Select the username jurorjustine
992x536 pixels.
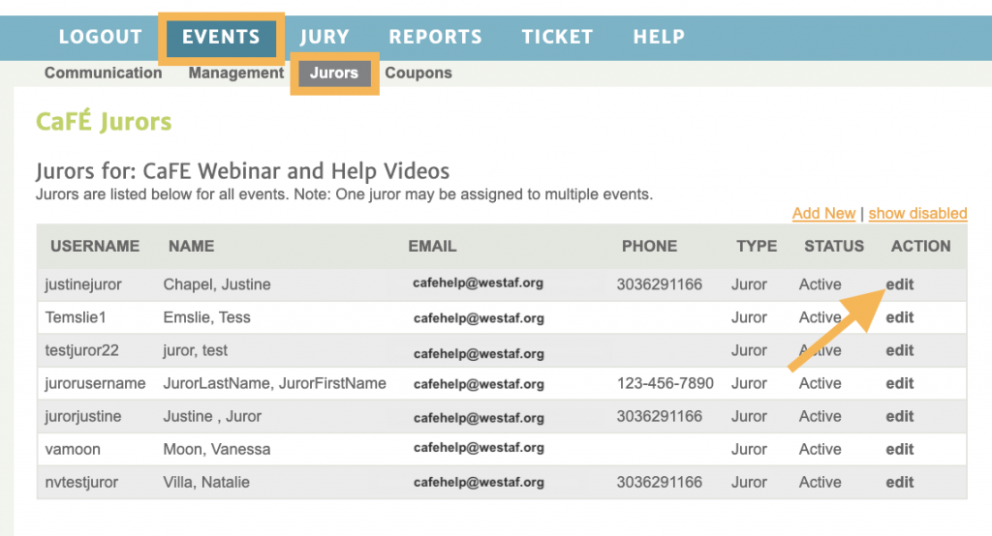(83, 417)
